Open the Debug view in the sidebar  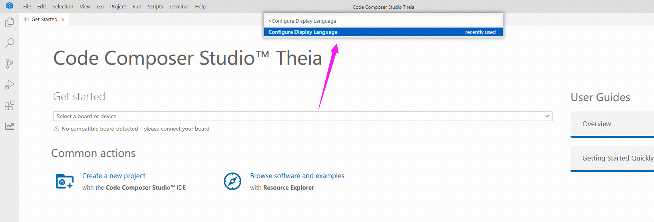coord(10,85)
